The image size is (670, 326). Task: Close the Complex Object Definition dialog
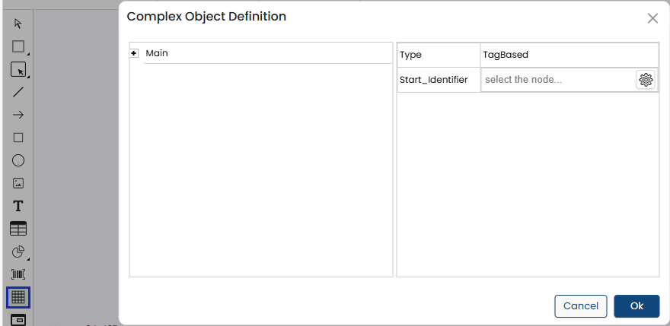pos(652,18)
